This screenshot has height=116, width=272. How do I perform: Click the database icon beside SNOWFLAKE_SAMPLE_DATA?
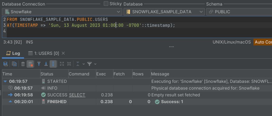tap(129, 12)
